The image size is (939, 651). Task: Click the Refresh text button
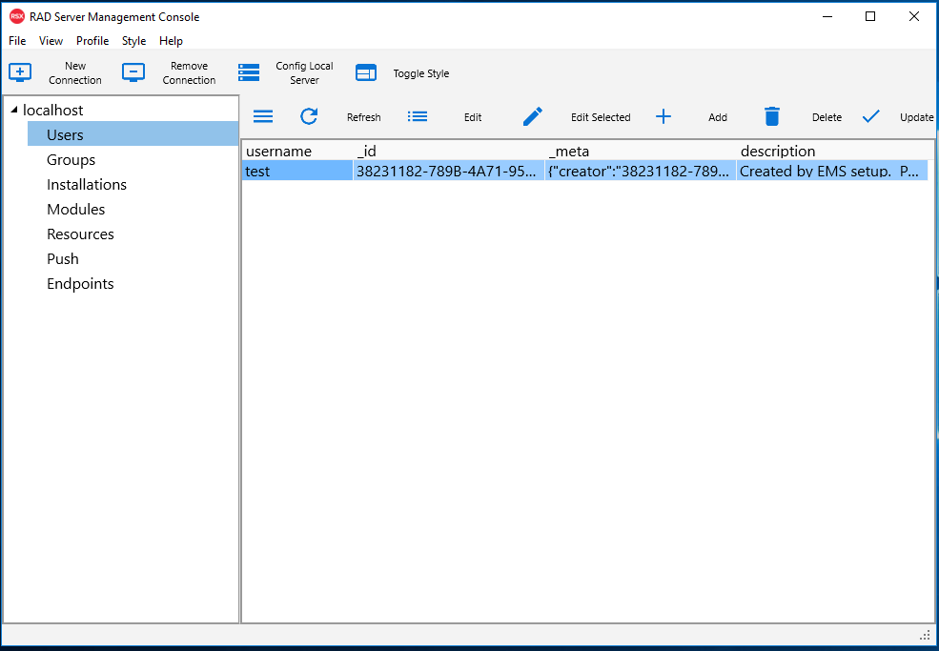tap(363, 117)
